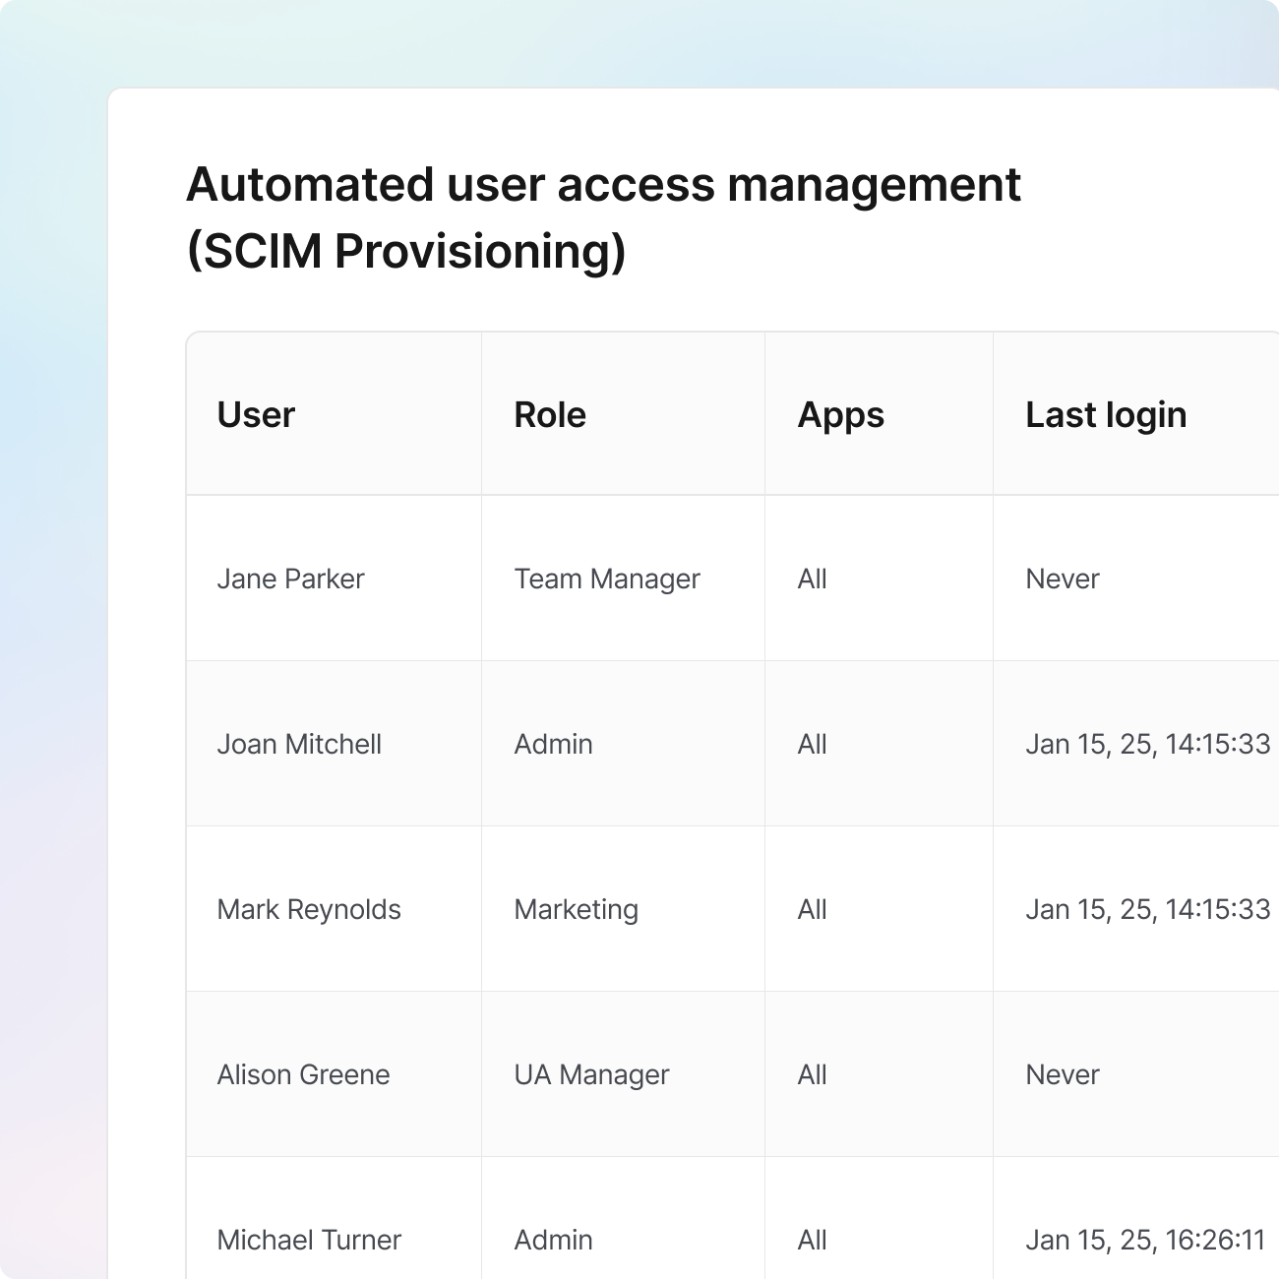Click the User column header
Viewport: 1279px width, 1279px height.
click(x=255, y=414)
